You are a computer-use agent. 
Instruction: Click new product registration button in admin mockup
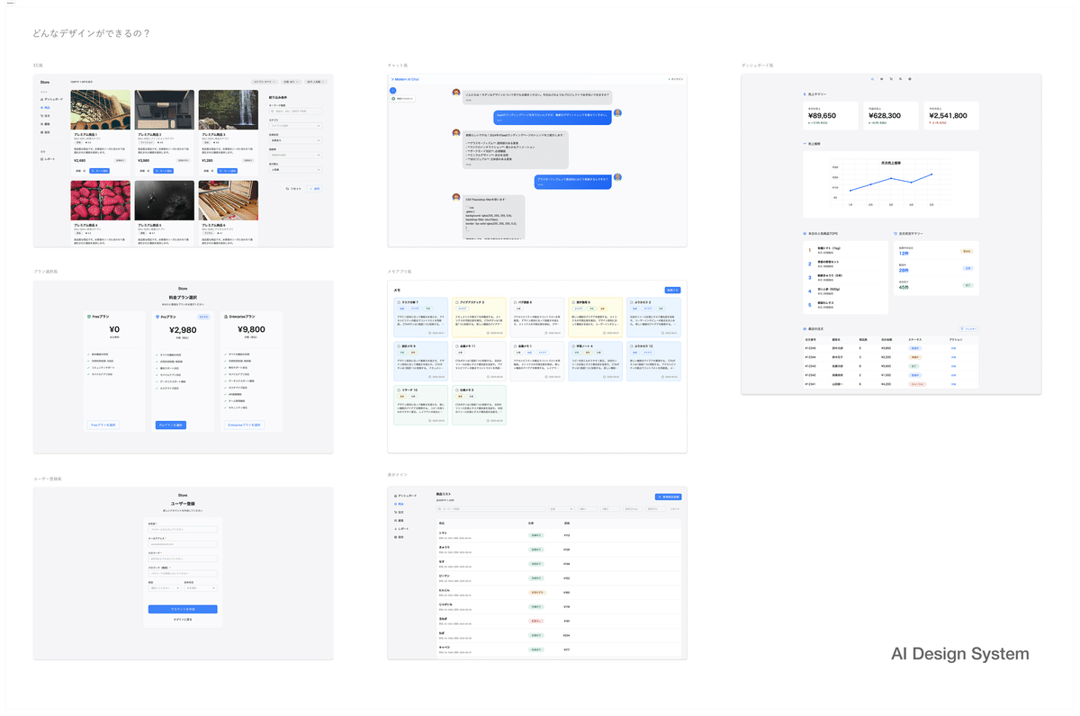(668, 497)
